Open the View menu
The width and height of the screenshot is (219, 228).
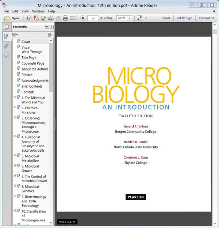coord(25,11)
